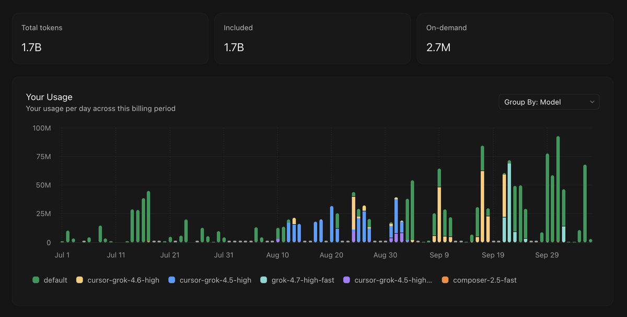
Task: Click the 100M y-axis label
Action: [41, 128]
